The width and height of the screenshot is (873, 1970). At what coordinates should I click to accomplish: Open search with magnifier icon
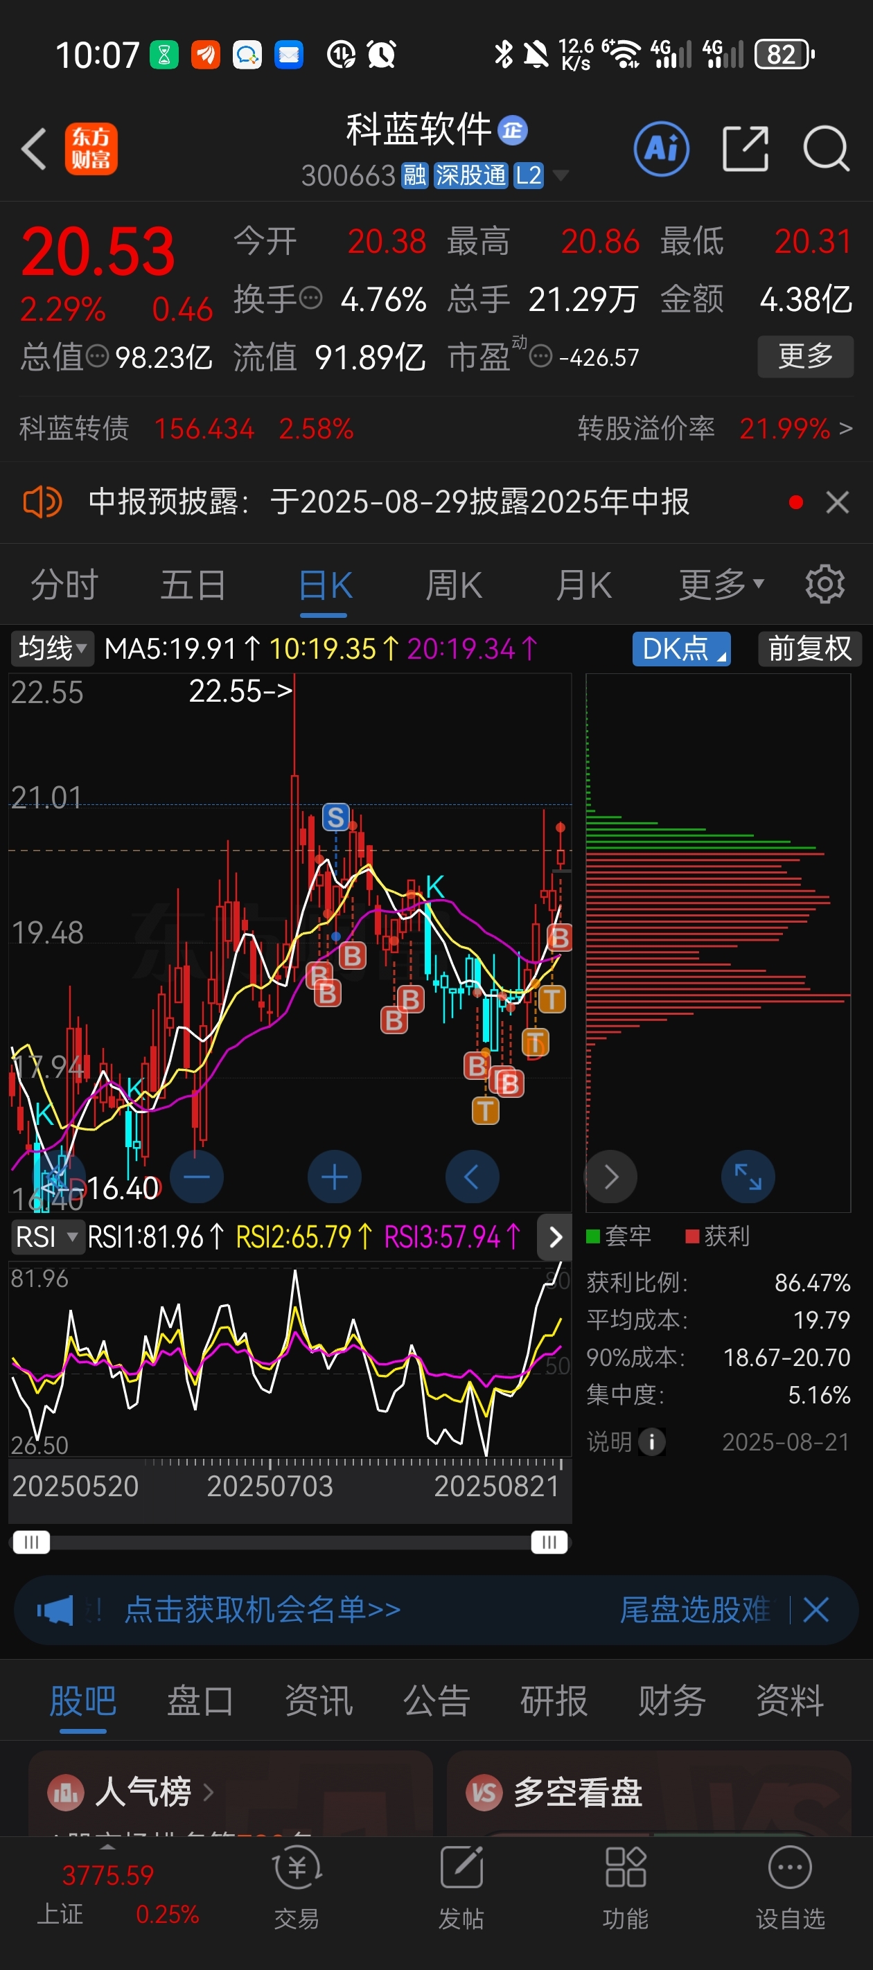point(827,148)
